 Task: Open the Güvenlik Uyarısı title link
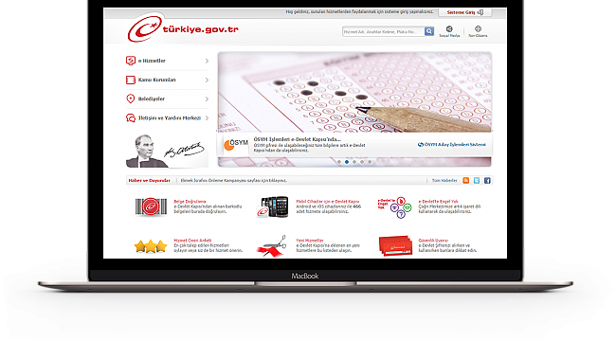[433, 240]
